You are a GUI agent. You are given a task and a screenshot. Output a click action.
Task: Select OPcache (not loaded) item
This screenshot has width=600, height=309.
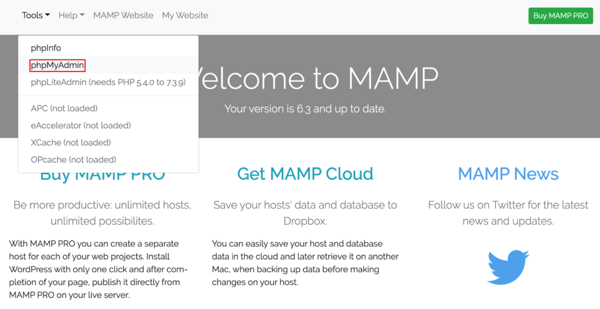click(x=74, y=159)
